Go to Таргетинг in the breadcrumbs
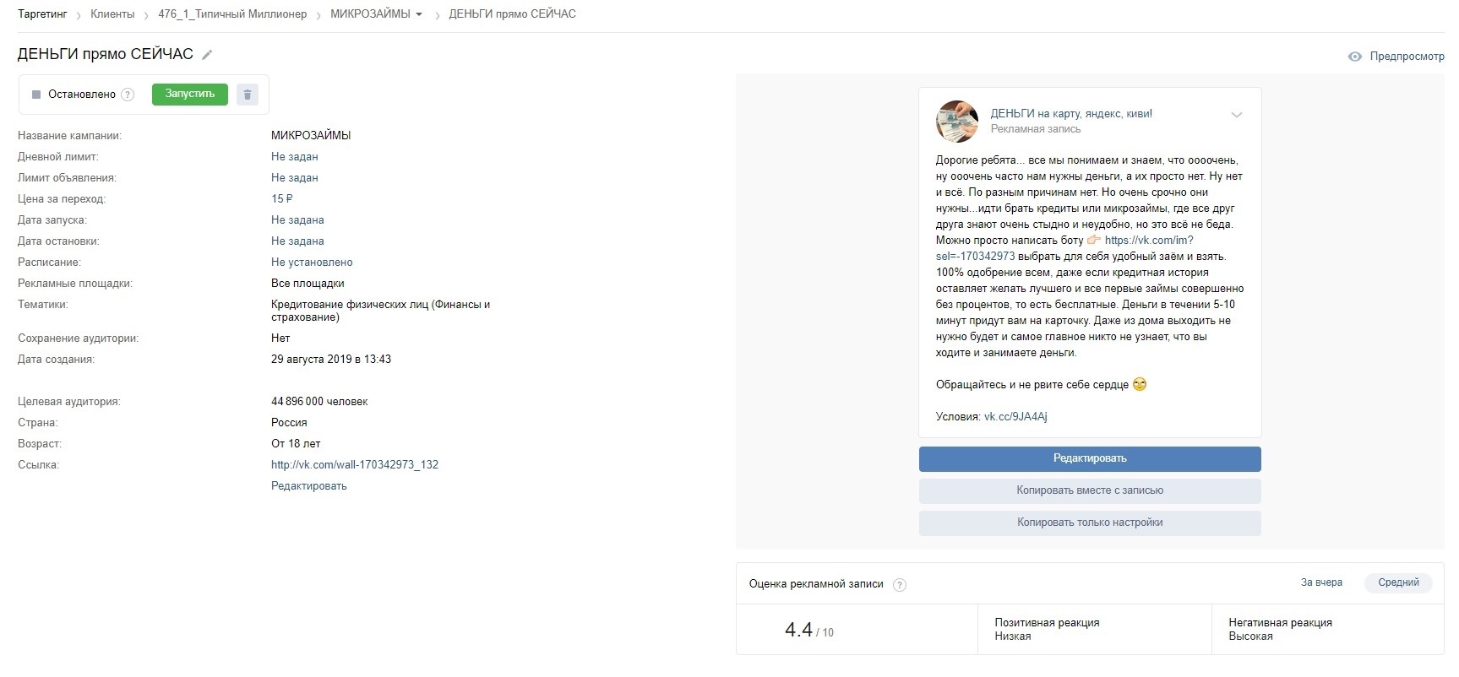 pyautogui.click(x=42, y=14)
